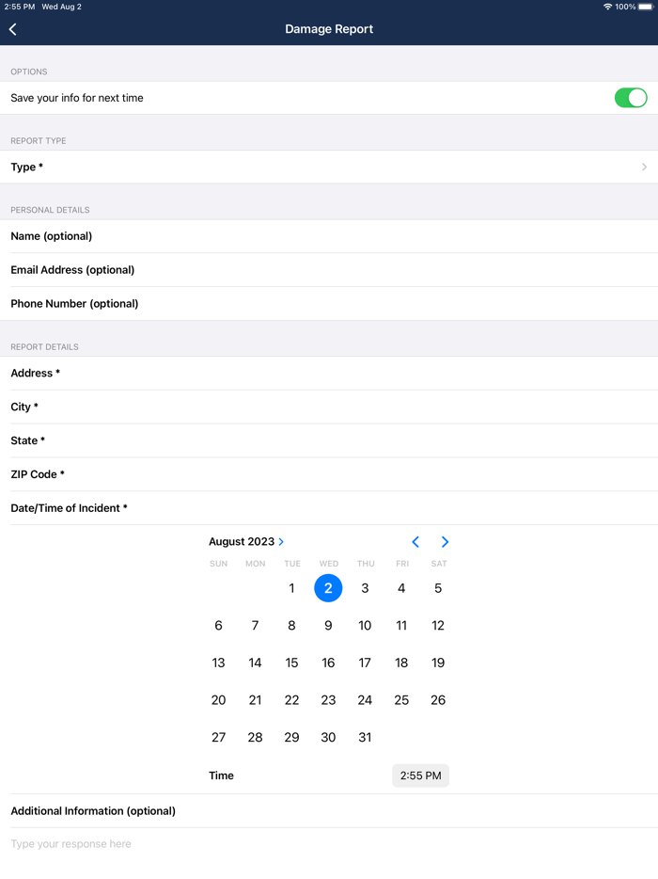The image size is (658, 879).
Task: Select August 3 in calendar
Action: point(365,588)
